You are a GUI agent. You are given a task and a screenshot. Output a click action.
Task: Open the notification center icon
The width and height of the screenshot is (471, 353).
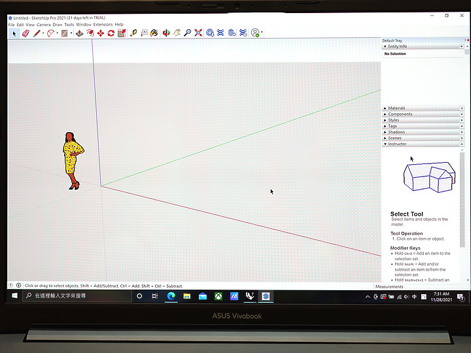[461, 297]
